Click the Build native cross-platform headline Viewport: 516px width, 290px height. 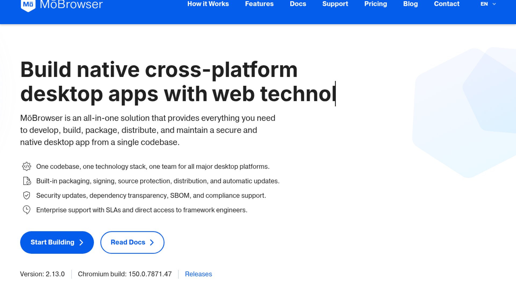tap(178, 82)
